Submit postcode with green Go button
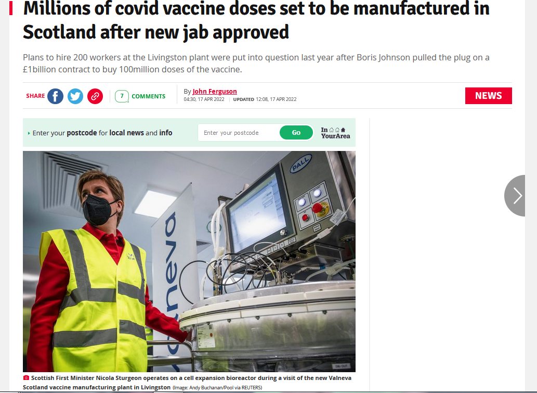This screenshot has width=537, height=393. click(x=296, y=133)
